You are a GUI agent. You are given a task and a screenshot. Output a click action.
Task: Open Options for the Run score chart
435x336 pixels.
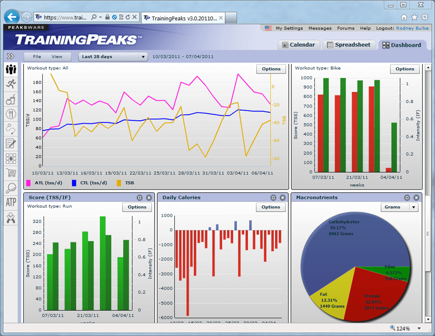137,207
